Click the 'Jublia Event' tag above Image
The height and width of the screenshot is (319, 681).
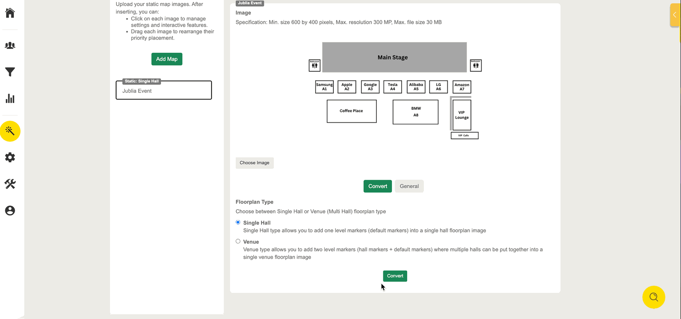point(250,3)
